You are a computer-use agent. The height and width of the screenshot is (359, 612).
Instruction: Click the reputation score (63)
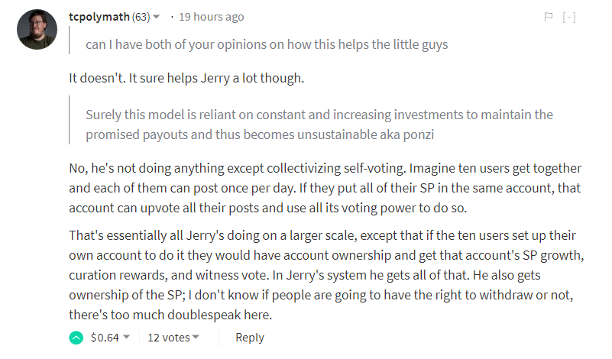point(141,17)
